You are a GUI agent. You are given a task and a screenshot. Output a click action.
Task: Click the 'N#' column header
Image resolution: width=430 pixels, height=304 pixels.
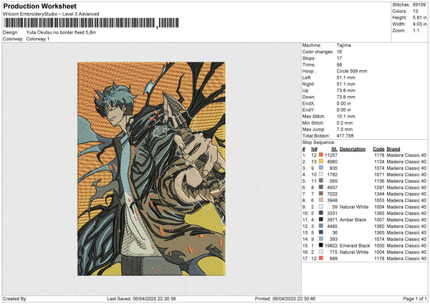pyautogui.click(x=314, y=149)
